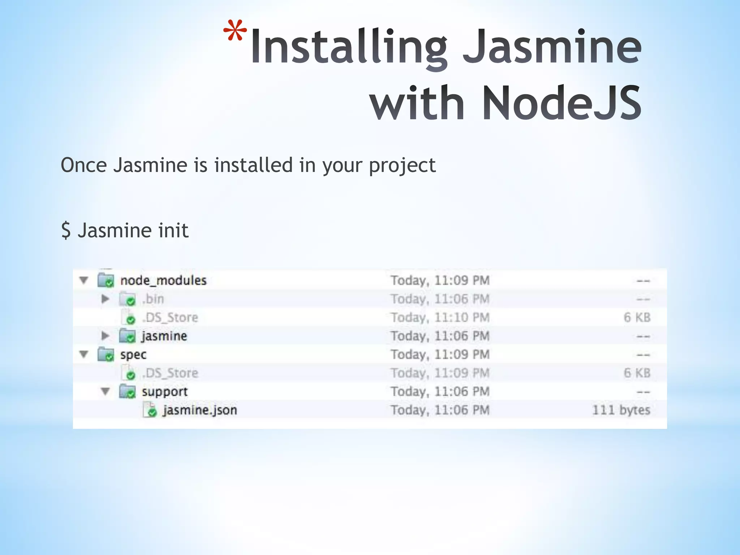
Task: Click the jasmine folder icon
Action: click(128, 336)
